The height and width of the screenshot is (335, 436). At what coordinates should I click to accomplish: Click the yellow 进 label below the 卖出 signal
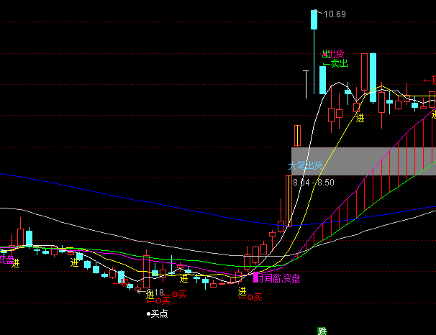tap(360, 117)
